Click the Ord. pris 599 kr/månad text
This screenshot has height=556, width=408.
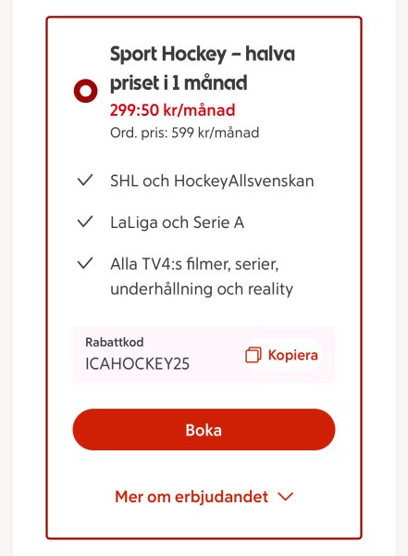(184, 133)
